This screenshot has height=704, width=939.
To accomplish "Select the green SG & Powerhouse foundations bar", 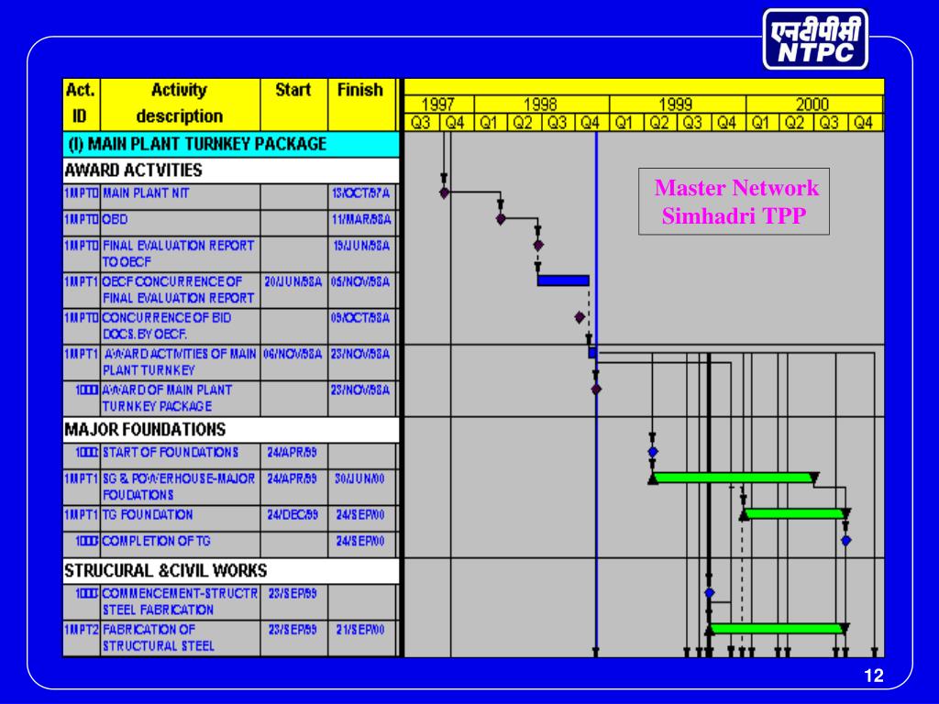I will point(734,478).
